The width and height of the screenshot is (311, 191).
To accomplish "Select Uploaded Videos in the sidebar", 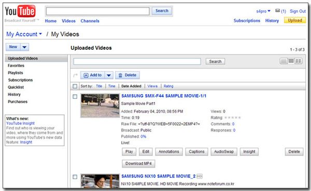I will click(36, 58).
